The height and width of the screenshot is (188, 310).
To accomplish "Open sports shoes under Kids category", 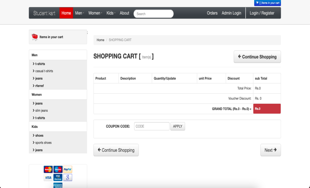I will pyautogui.click(x=43, y=143).
